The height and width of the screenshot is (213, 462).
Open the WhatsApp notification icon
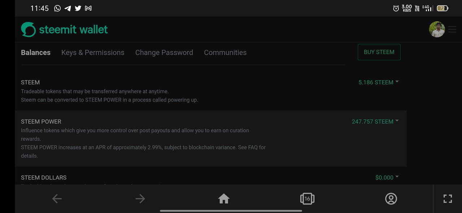click(57, 8)
